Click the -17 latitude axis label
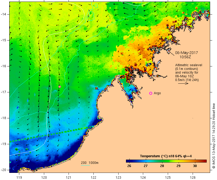 coord(3,92)
